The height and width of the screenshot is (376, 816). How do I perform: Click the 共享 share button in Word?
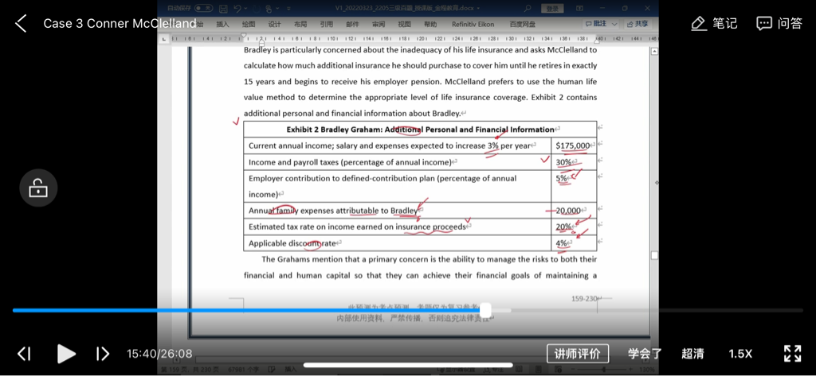[638, 24]
